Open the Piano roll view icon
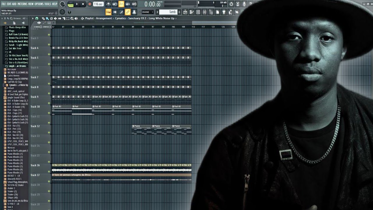The width and height of the screenshot is (373, 210). [x=192, y=12]
